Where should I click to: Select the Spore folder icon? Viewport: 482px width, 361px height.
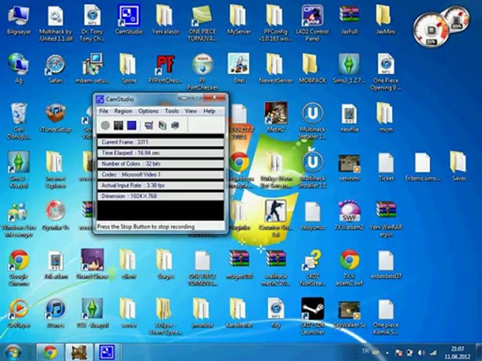129,69
